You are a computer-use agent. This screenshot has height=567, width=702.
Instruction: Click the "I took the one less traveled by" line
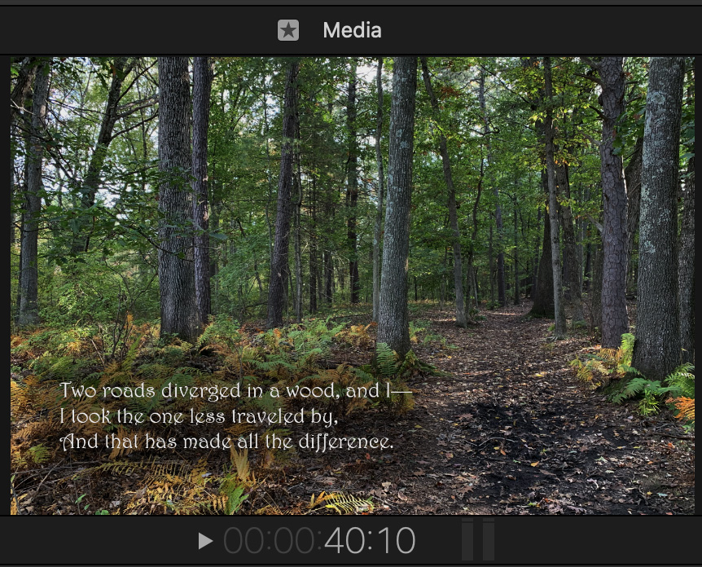click(x=198, y=417)
